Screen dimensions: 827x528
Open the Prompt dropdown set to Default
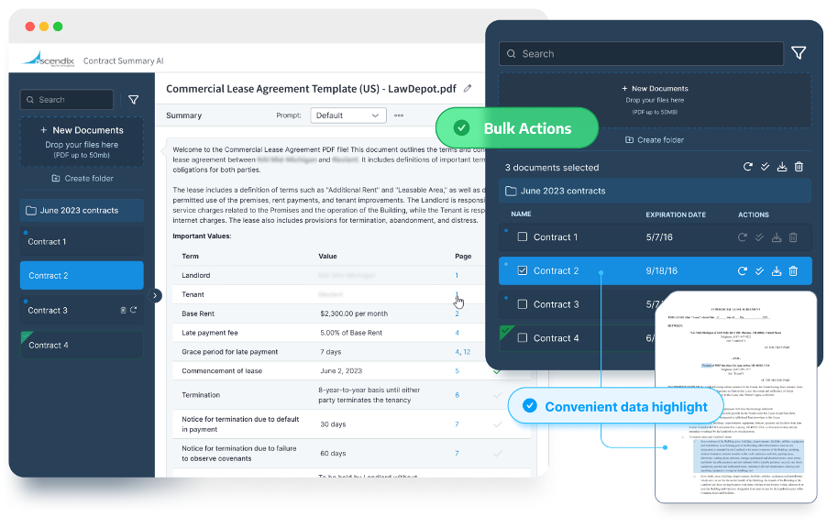(x=348, y=115)
